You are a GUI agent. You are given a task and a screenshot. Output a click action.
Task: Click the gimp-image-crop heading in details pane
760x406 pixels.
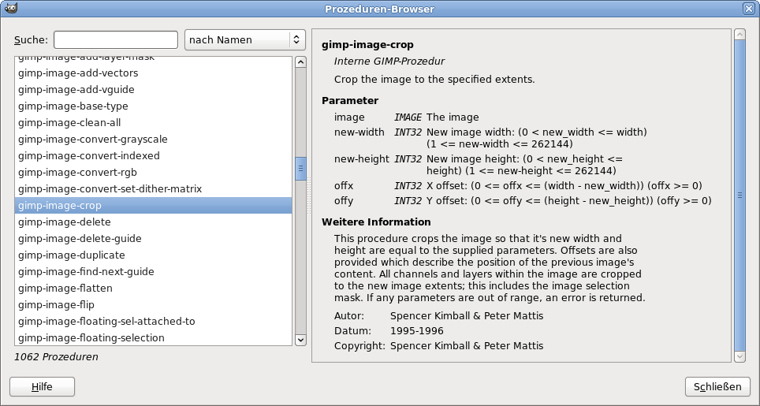tap(367, 45)
